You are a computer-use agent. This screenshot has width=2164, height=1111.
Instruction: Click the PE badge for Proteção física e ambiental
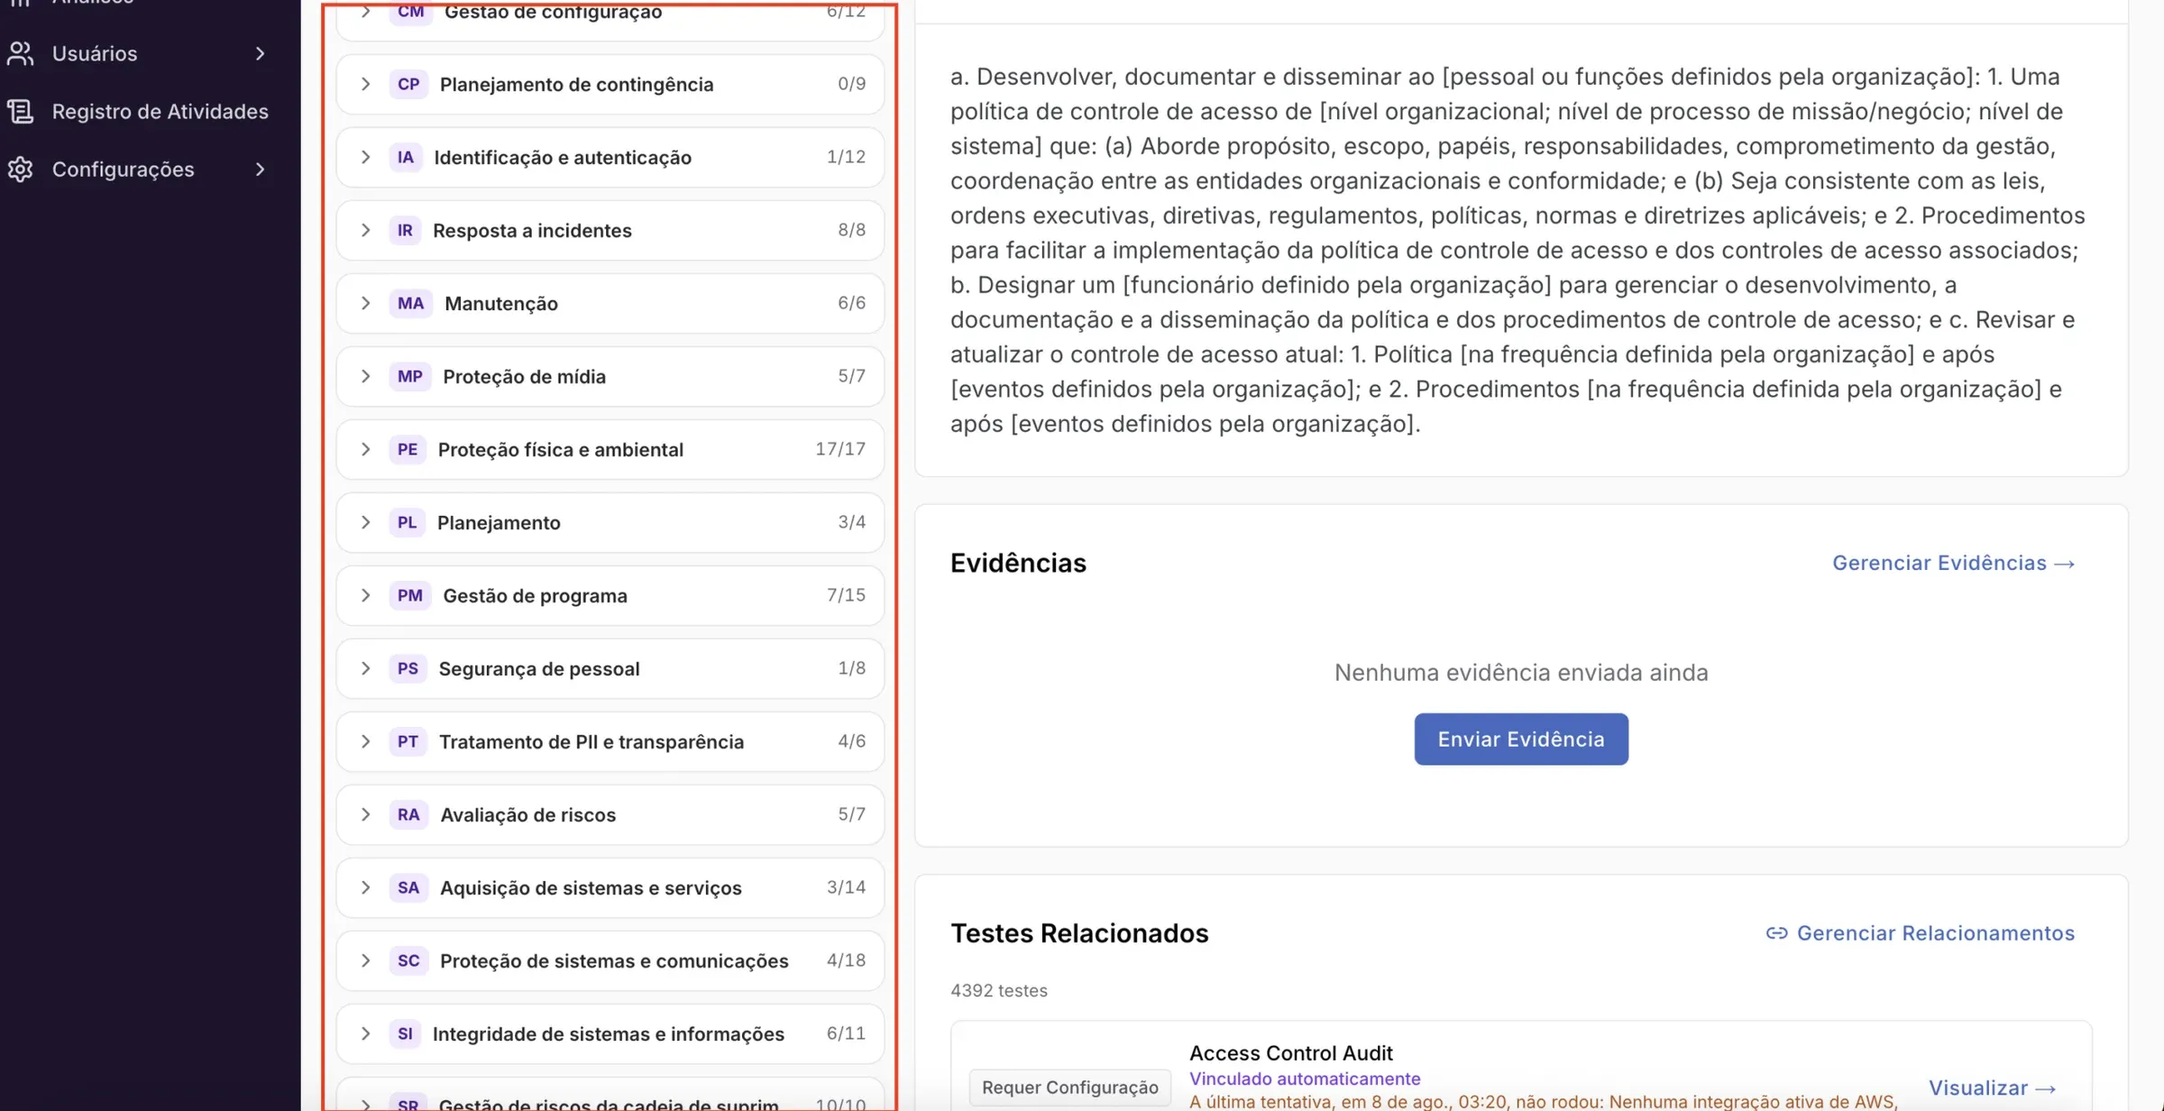[408, 449]
